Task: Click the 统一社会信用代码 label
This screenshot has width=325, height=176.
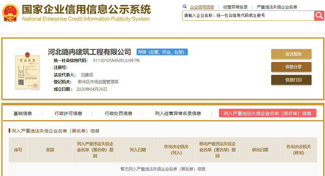Action: click(71, 60)
